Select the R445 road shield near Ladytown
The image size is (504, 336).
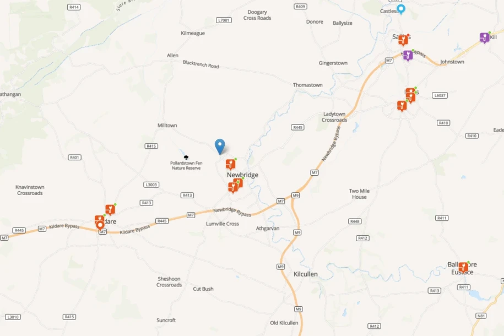pyautogui.click(x=297, y=127)
